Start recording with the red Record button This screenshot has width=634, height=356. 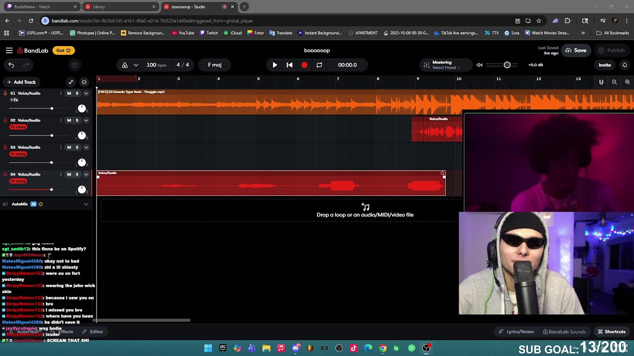pyautogui.click(x=304, y=65)
